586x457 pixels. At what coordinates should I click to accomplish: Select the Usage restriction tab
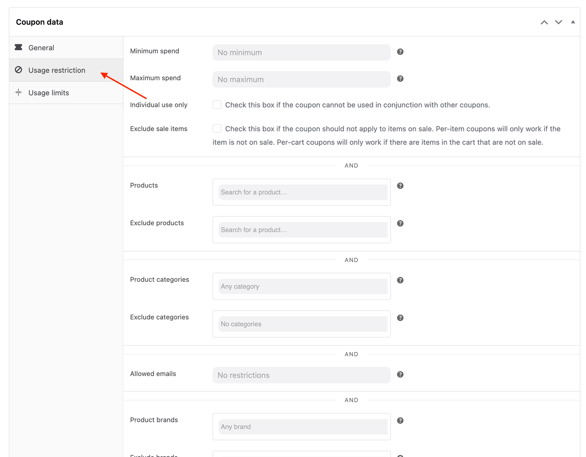click(57, 70)
